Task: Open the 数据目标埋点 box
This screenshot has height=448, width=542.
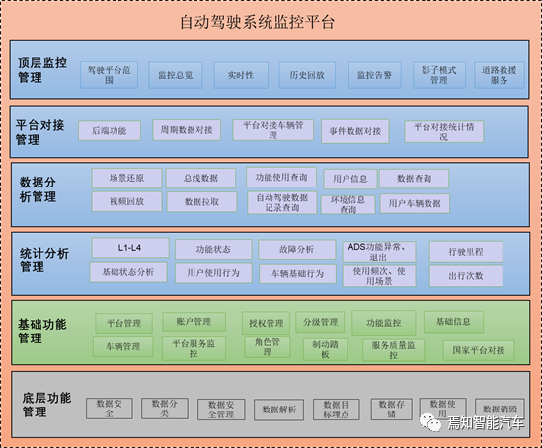Action: pos(336,410)
